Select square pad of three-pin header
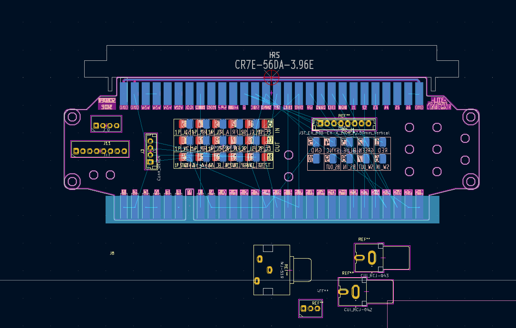 click(304, 309)
